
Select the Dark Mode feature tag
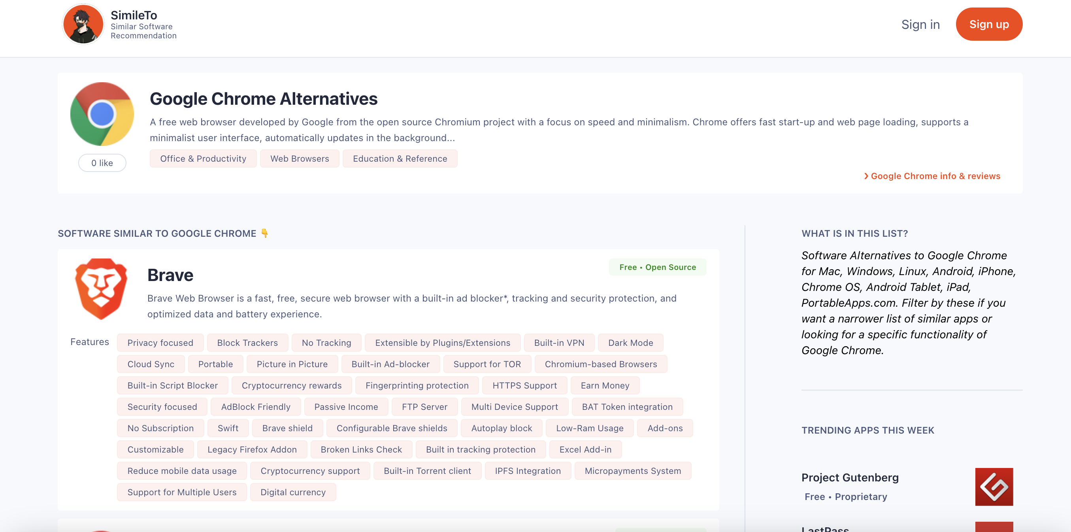[630, 343]
